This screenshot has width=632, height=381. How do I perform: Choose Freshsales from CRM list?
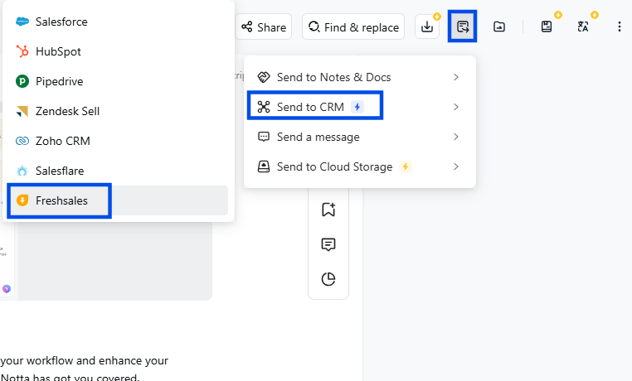(x=118, y=200)
